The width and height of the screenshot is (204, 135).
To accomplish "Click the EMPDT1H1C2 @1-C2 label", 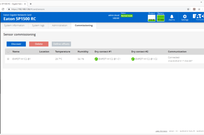I will point(146,59).
